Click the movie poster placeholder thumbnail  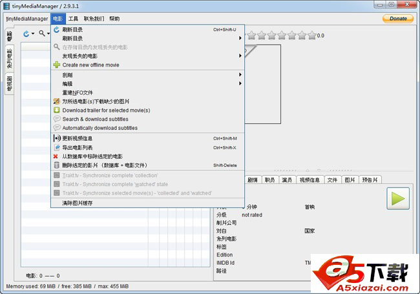point(262,84)
